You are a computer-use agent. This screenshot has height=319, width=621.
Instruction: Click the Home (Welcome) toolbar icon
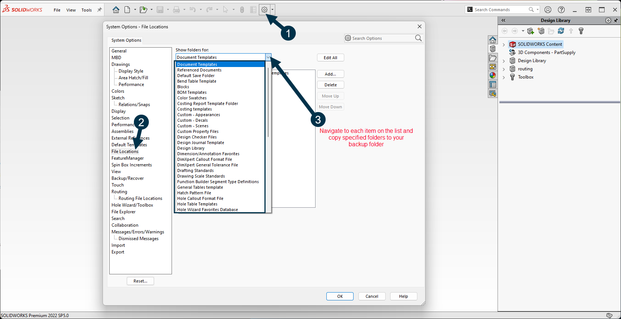116,10
